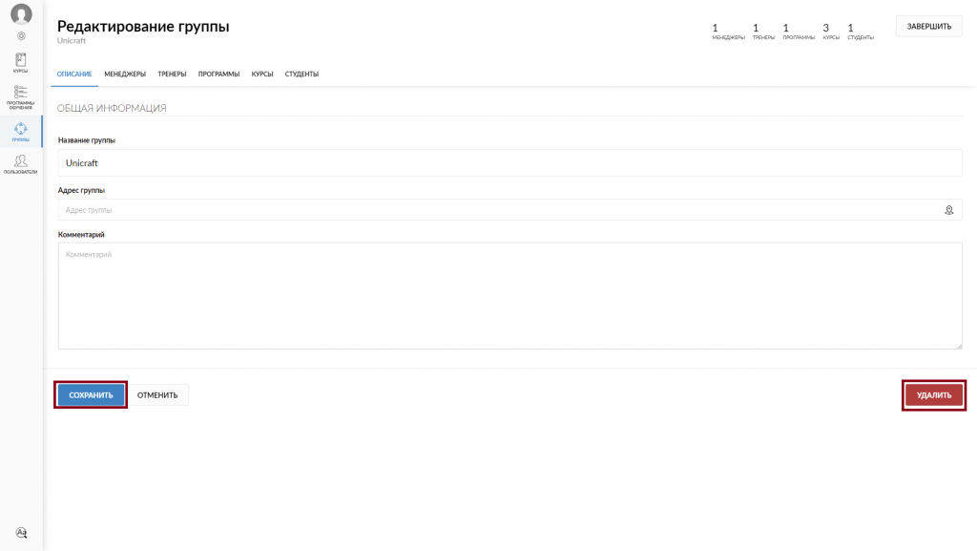This screenshot has width=977, height=551.
Task: Click the Программы counter in header
Action: [x=799, y=32]
